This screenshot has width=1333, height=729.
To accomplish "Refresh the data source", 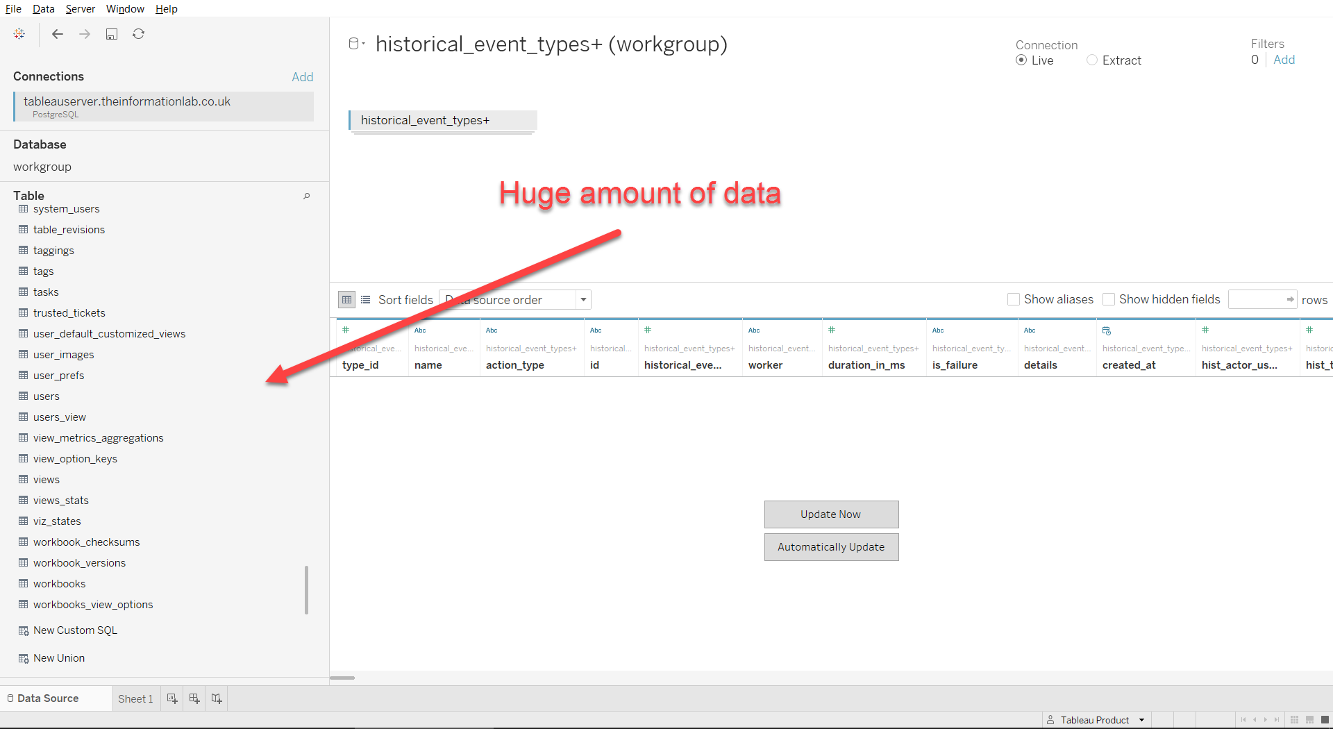I will tap(139, 33).
